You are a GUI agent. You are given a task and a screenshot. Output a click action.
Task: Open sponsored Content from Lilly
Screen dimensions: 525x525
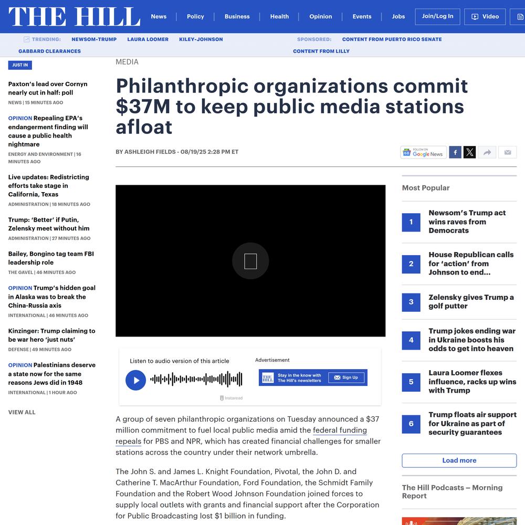[x=321, y=51]
